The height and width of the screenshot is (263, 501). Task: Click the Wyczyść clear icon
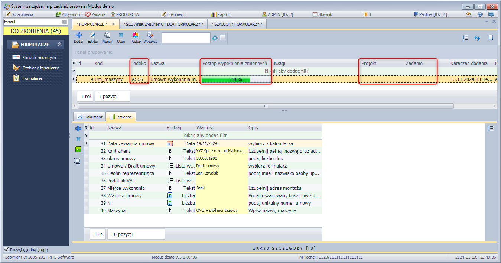(x=150, y=35)
